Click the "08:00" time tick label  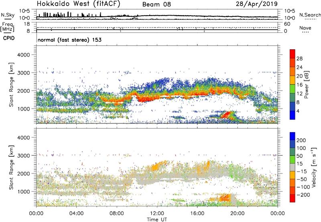pyautogui.click(x=117, y=214)
